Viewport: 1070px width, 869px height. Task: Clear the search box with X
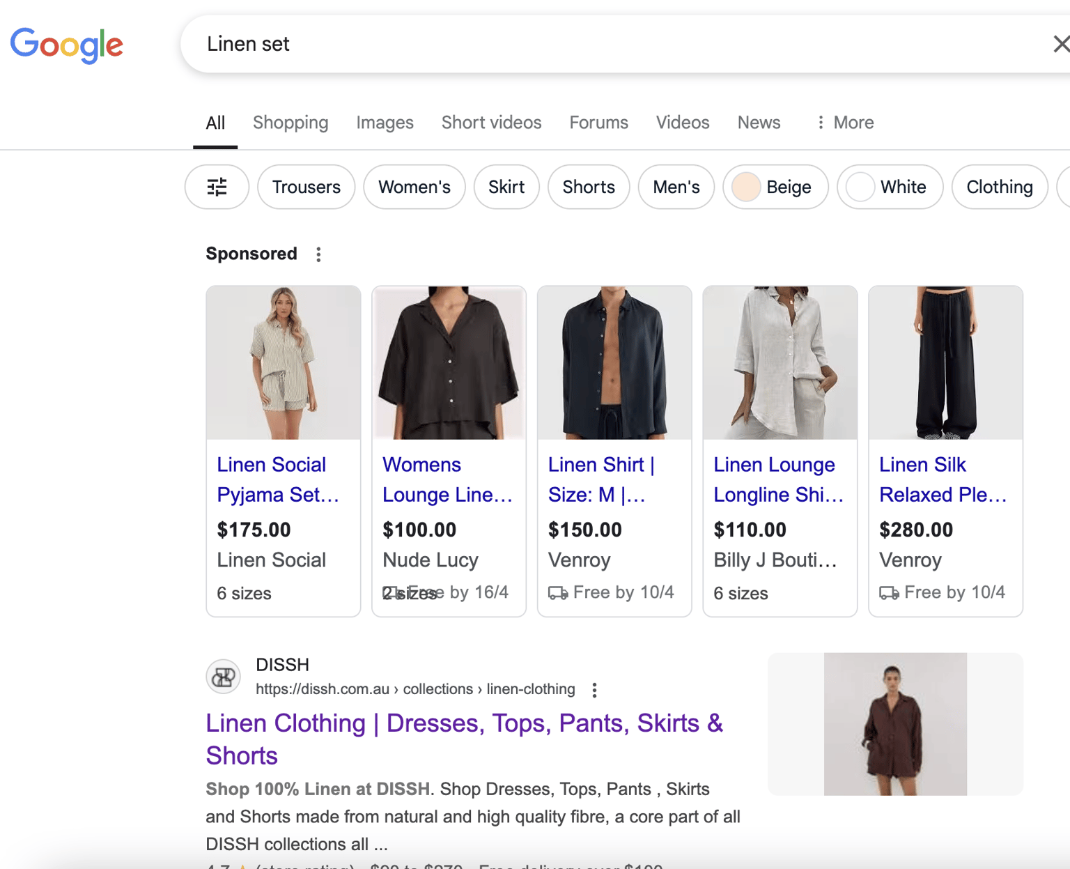click(1060, 44)
